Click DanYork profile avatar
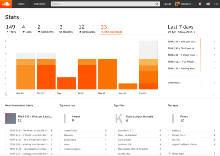The image size is (220, 156). [177, 4]
